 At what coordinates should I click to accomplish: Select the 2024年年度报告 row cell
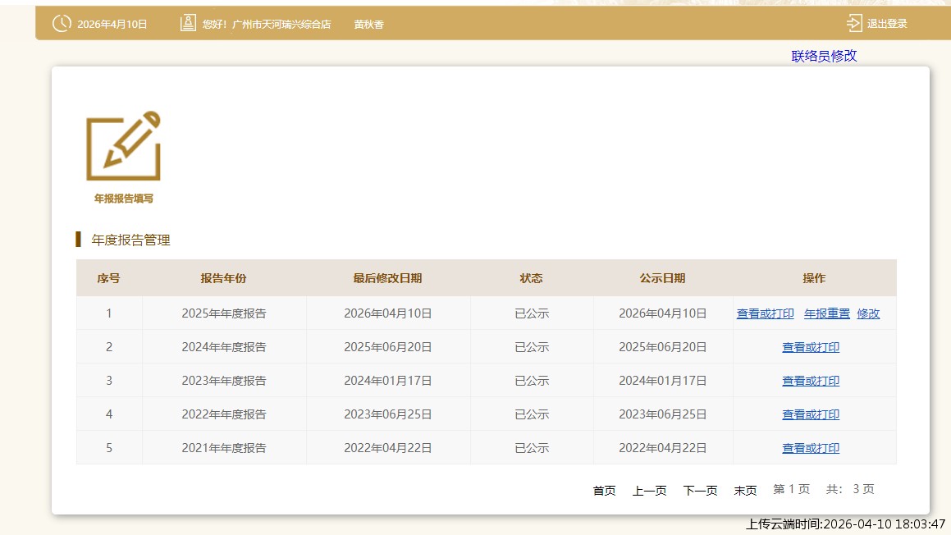[x=224, y=347]
